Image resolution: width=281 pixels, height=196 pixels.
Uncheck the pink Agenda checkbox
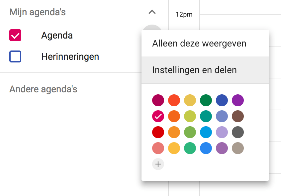click(x=15, y=35)
